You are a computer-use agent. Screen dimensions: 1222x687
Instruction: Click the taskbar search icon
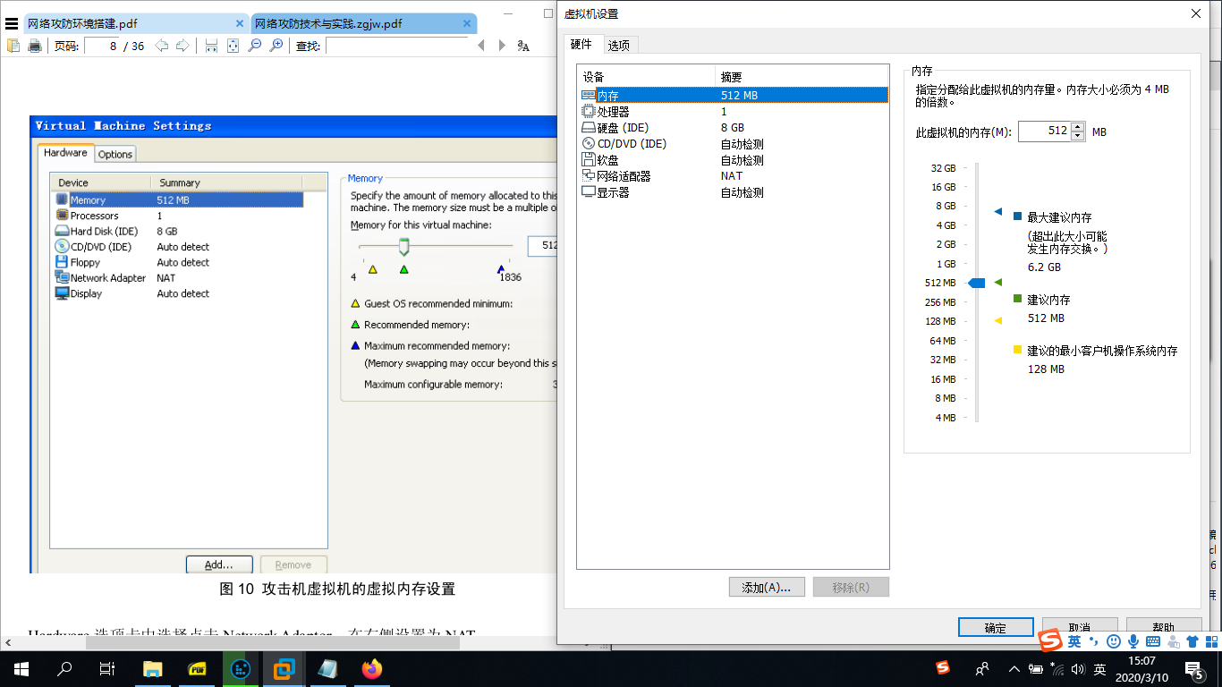[64, 669]
